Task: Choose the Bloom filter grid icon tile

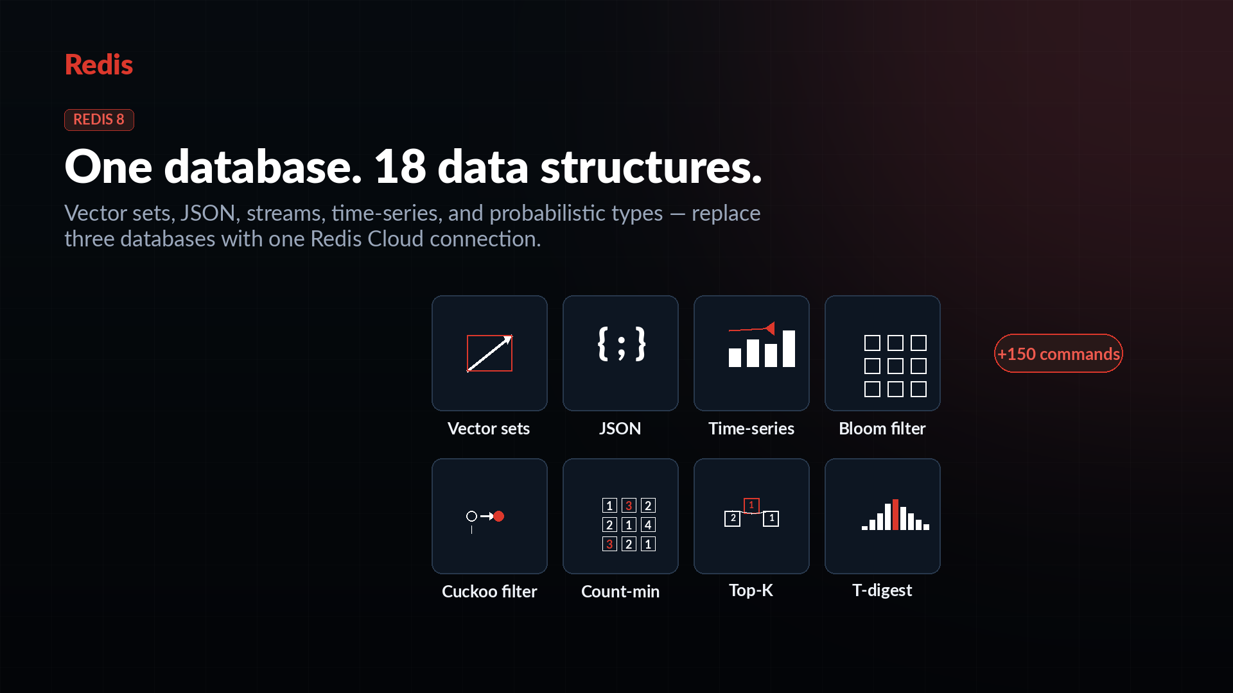Action: click(x=882, y=353)
